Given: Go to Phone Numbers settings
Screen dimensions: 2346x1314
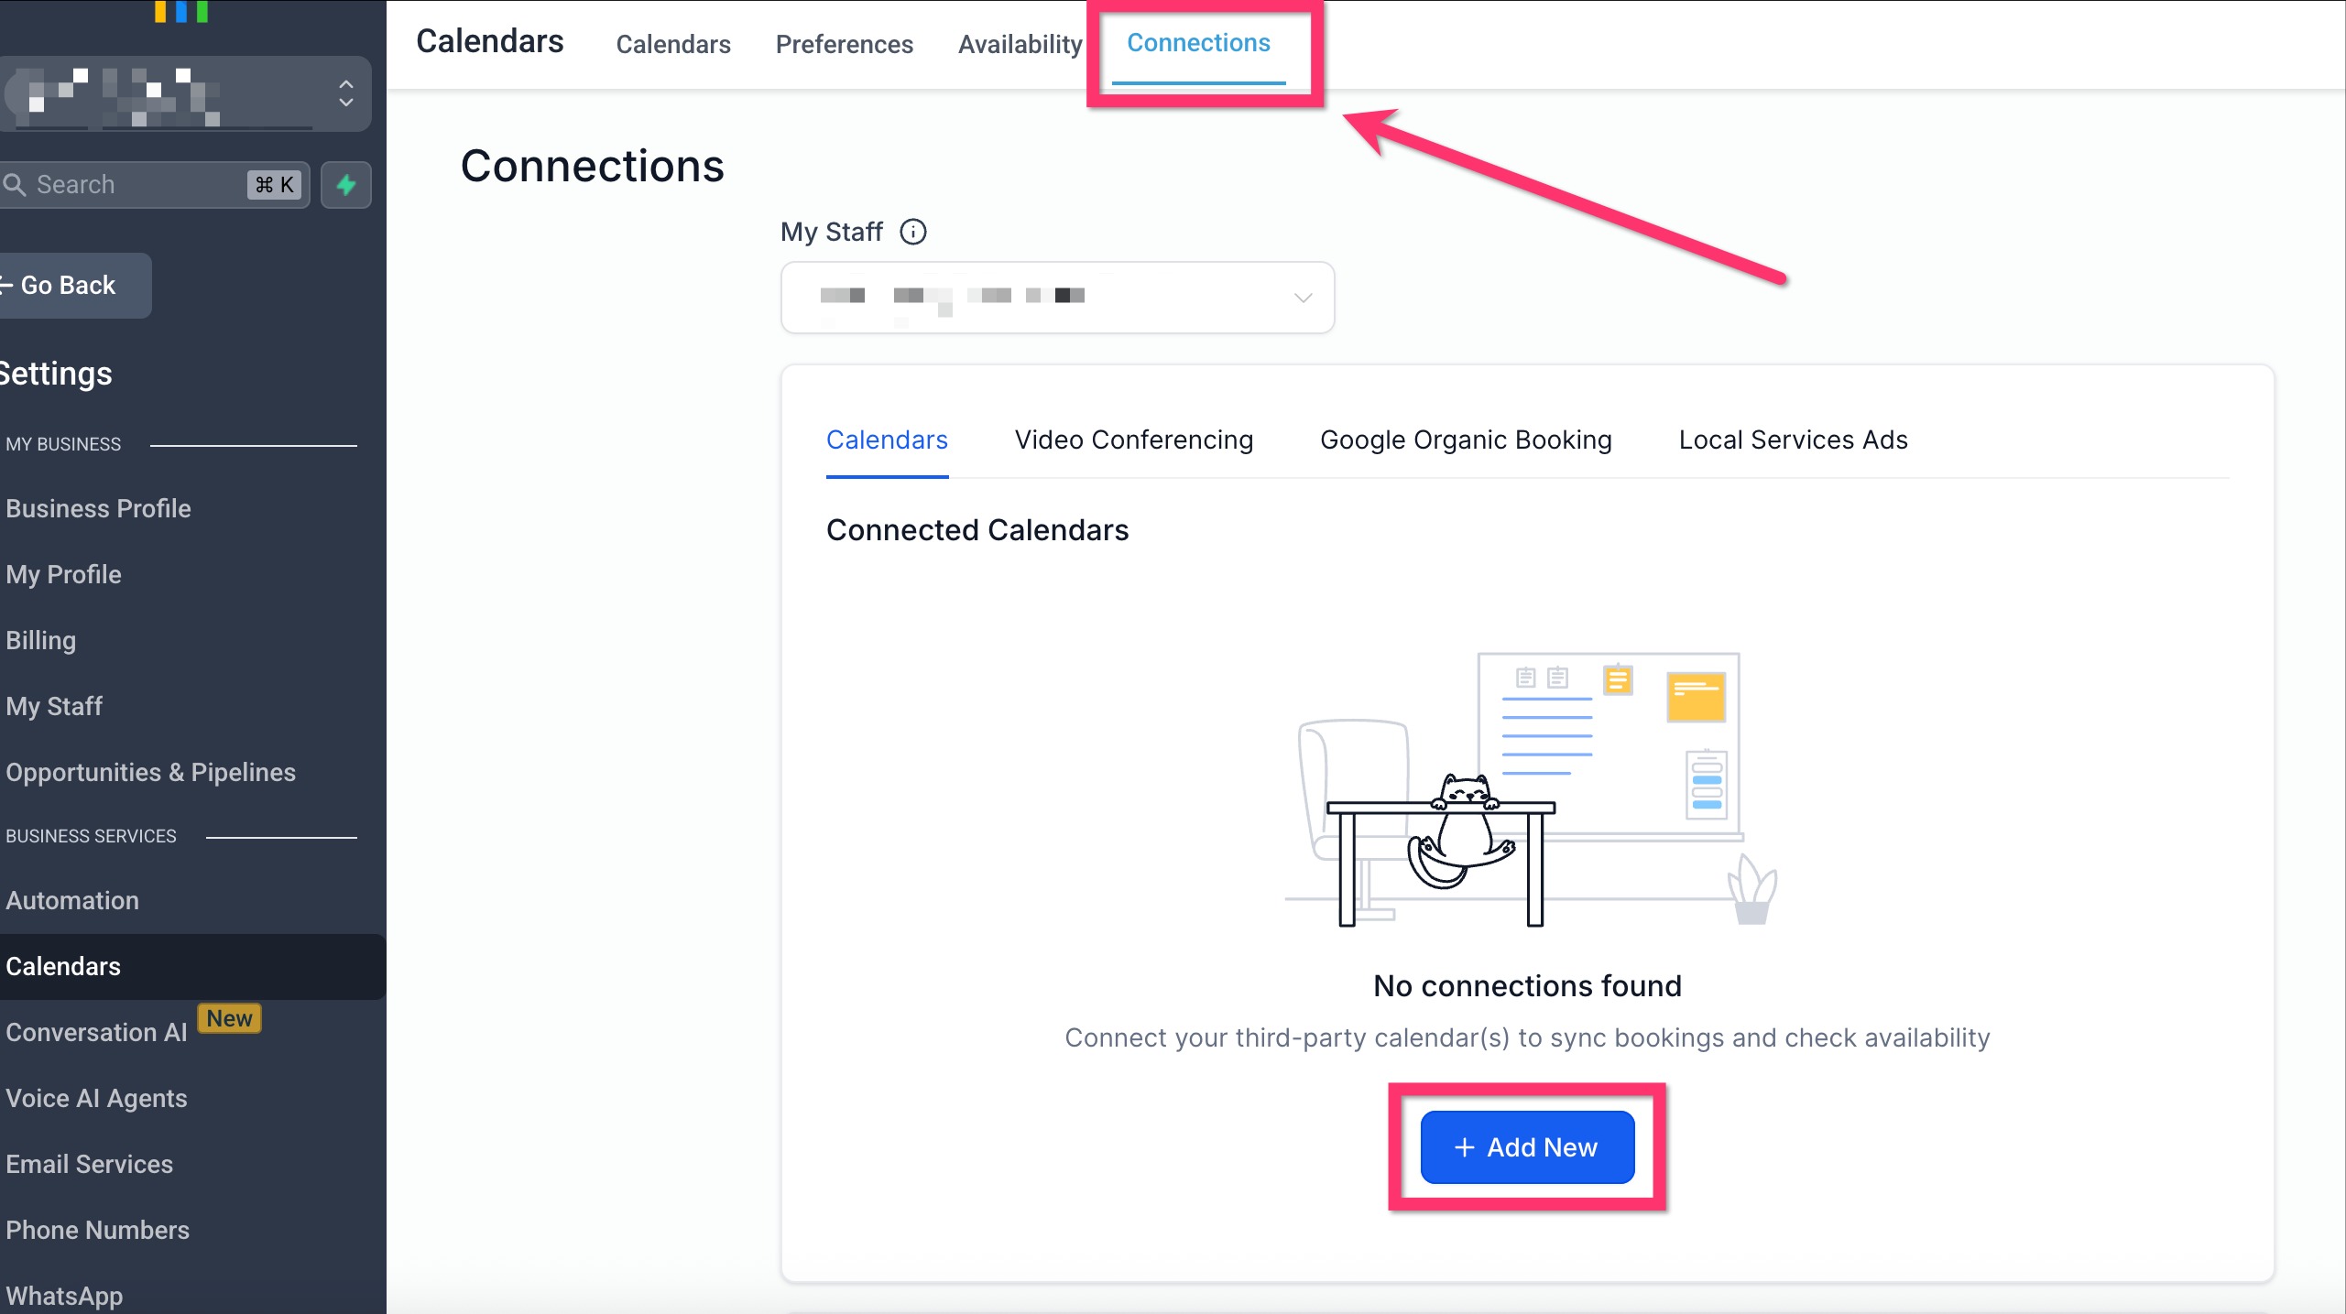Looking at the screenshot, I should point(97,1231).
